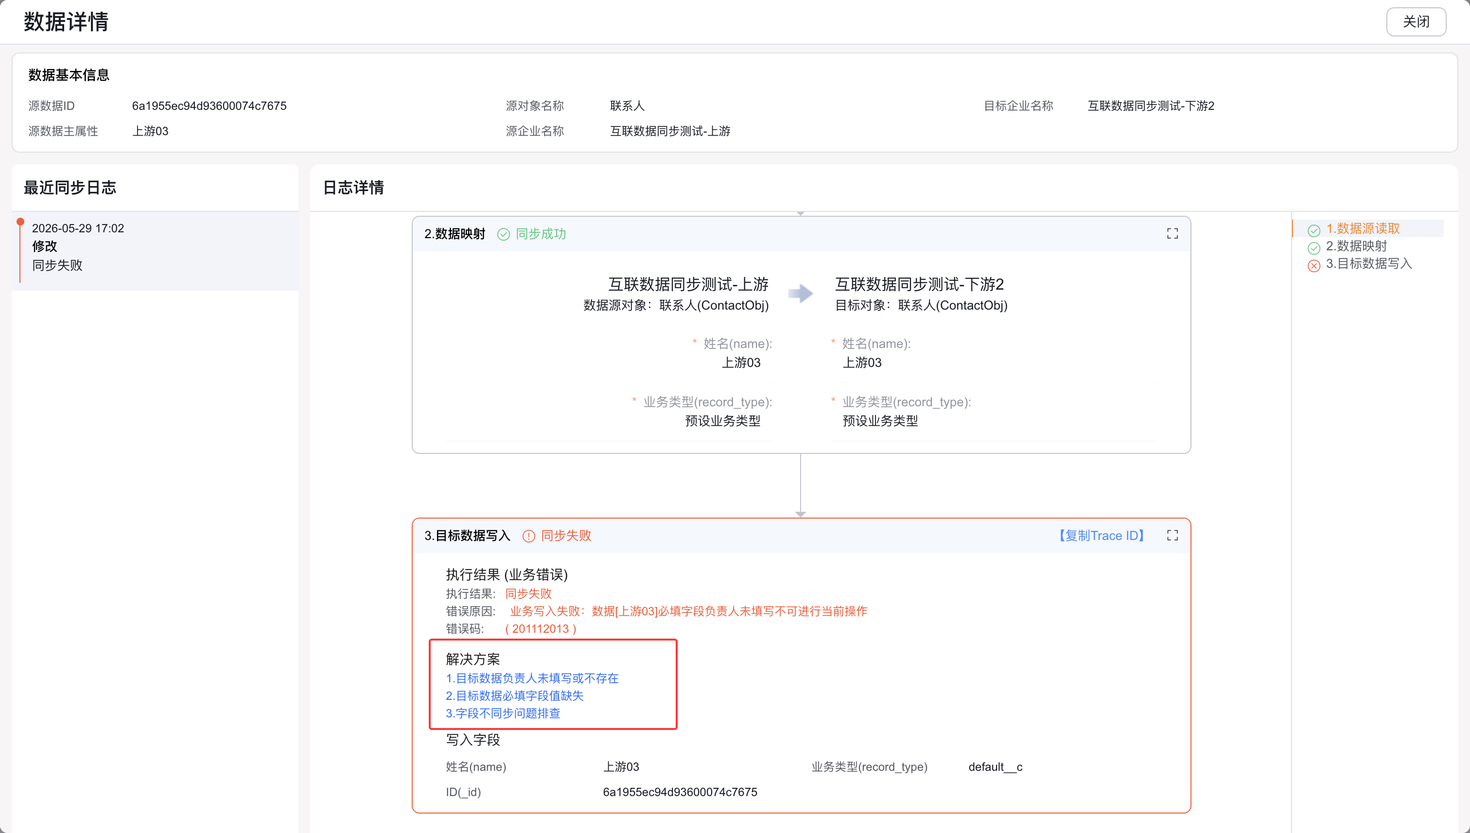Select the 2026-05-29 17:02 sync log entry

[155, 251]
